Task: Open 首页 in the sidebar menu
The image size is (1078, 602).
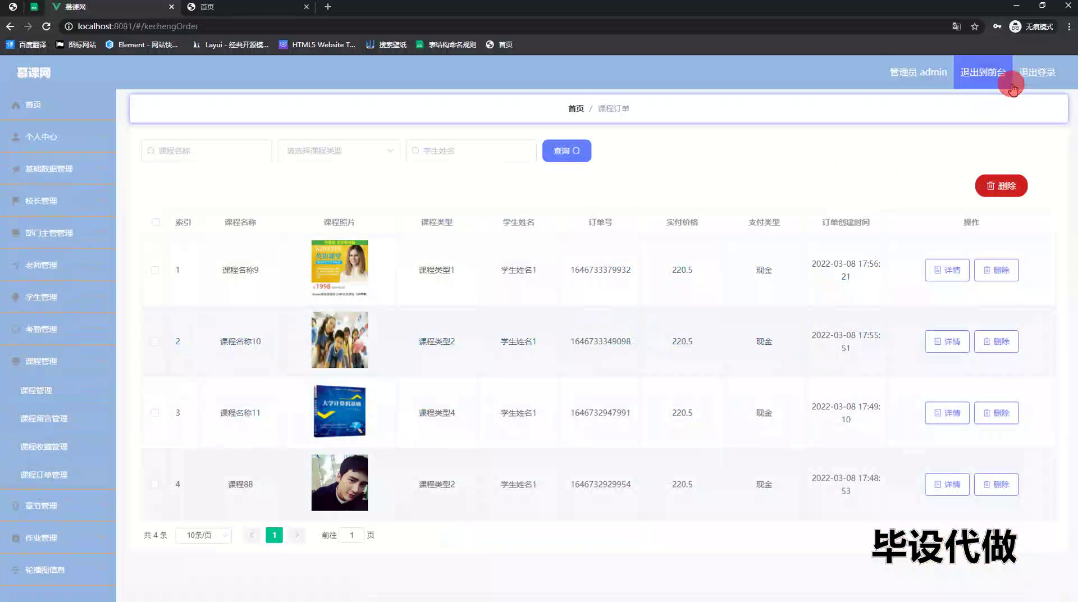Action: [58, 104]
